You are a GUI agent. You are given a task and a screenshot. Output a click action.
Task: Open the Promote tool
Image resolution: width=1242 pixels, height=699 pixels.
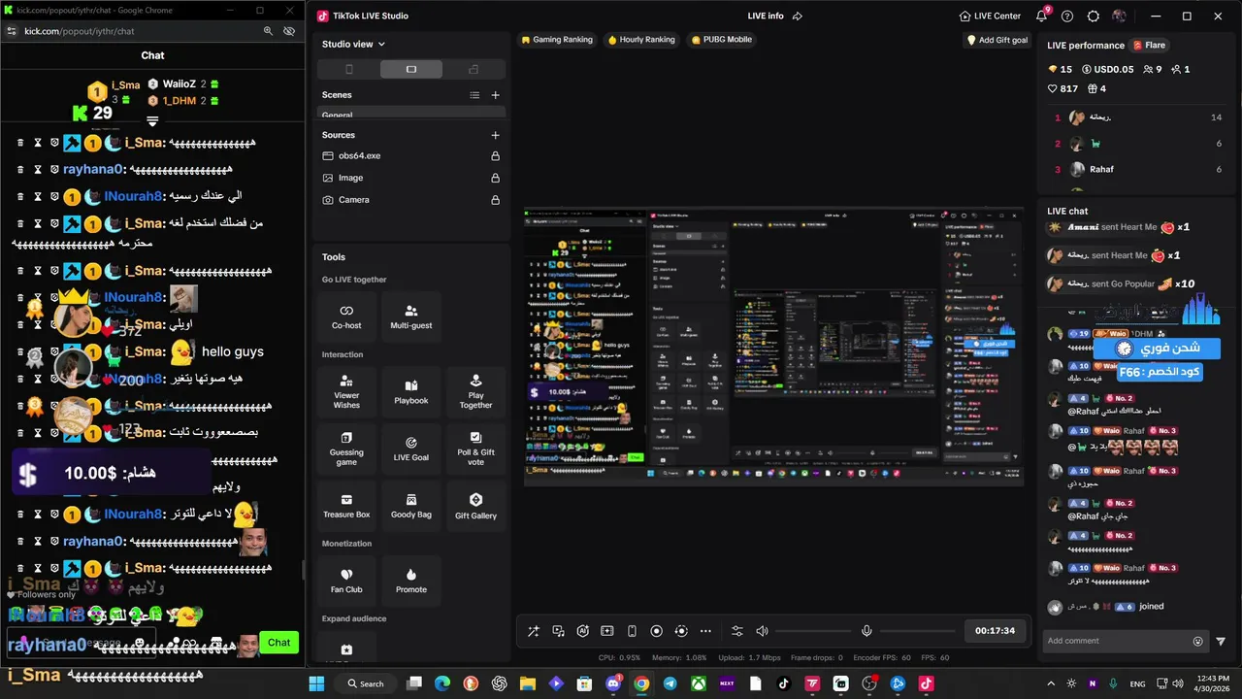click(411, 581)
